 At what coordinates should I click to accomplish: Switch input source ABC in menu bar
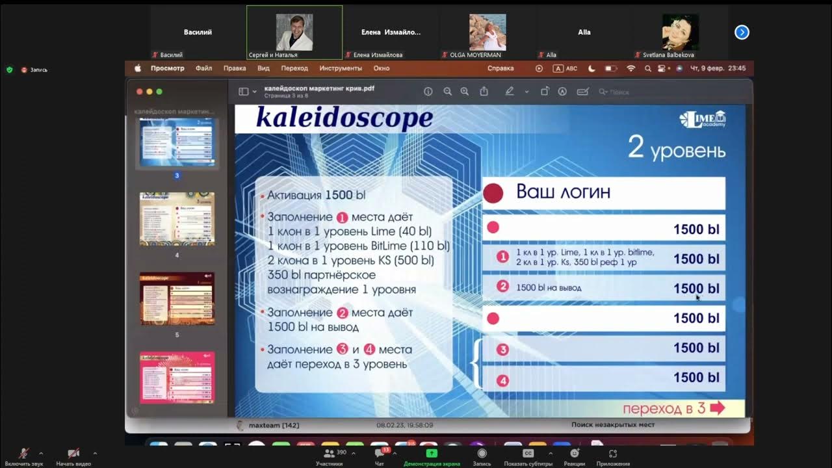point(565,68)
